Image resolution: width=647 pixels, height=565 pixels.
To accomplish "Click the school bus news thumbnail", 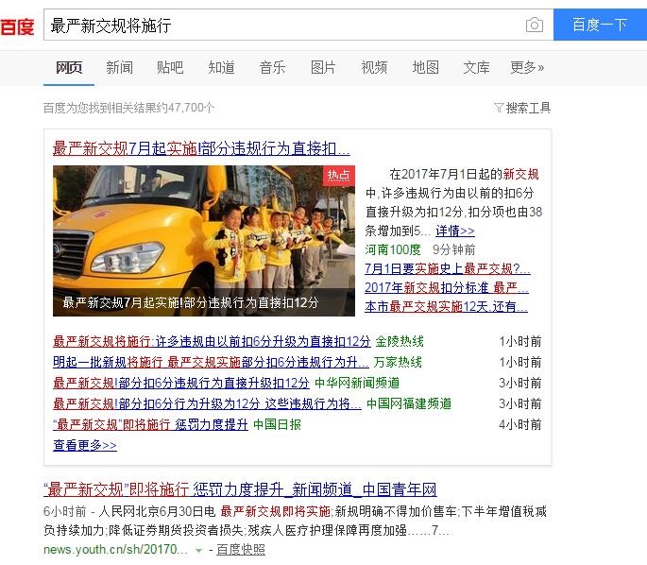I will [x=203, y=240].
